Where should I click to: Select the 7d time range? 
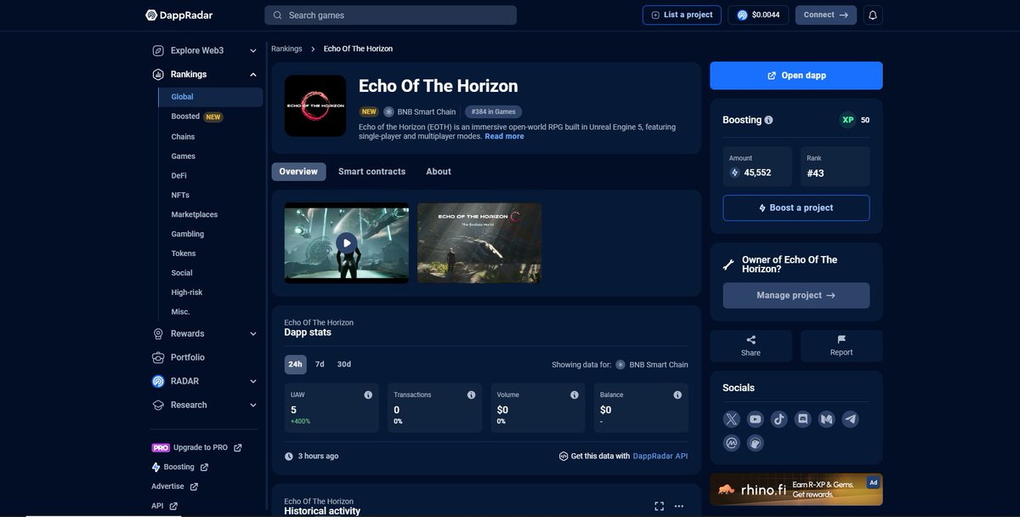pos(320,364)
